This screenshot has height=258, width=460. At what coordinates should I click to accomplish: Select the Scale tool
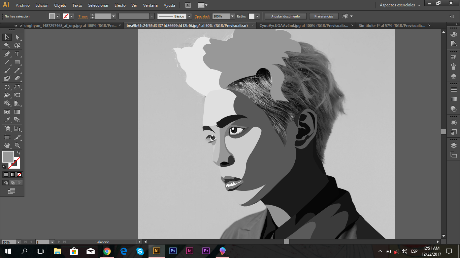click(x=17, y=87)
